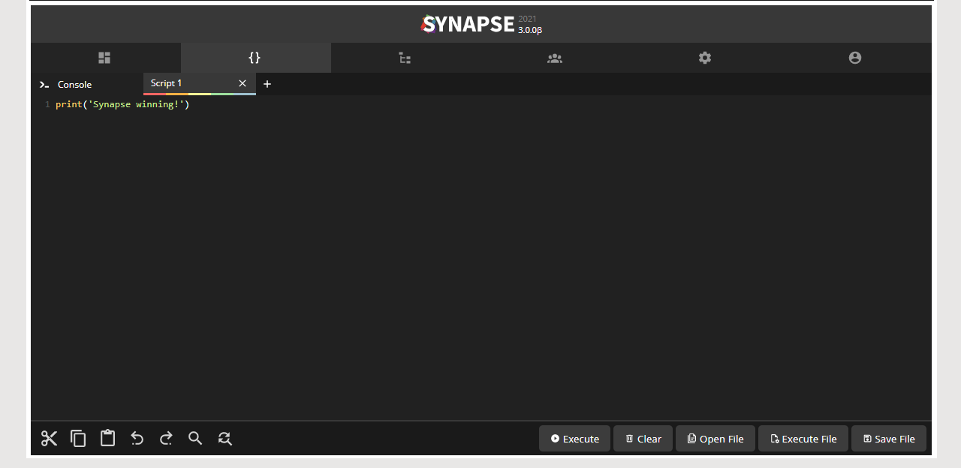This screenshot has height=468, width=961.
Task: Close the Script 1 tab
Action: [243, 83]
